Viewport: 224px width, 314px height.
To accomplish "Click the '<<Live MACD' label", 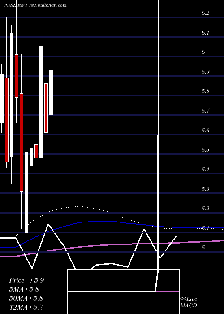I will [x=189, y=302].
